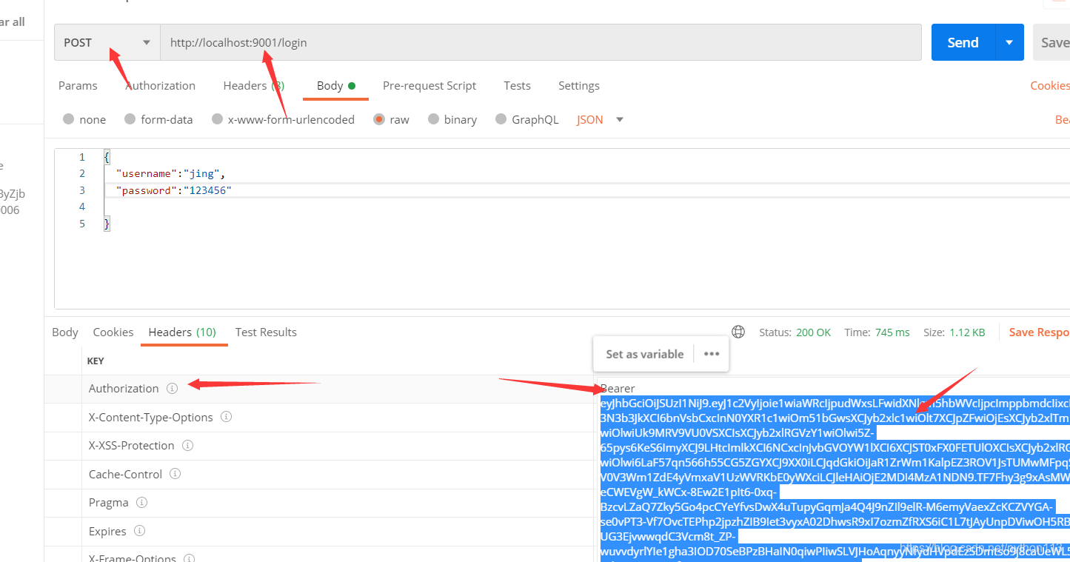The height and width of the screenshot is (562, 1070).
Task: Switch to response Body tab
Action: coord(65,332)
